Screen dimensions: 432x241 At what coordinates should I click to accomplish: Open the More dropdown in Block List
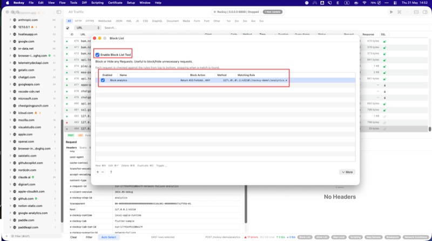pyautogui.click(x=347, y=172)
